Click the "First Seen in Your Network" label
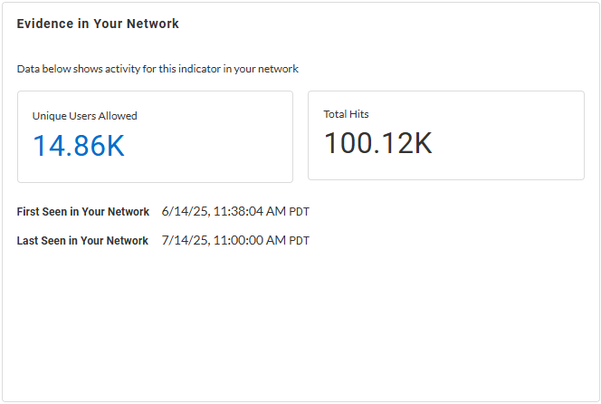This screenshot has width=601, height=404. (x=83, y=212)
